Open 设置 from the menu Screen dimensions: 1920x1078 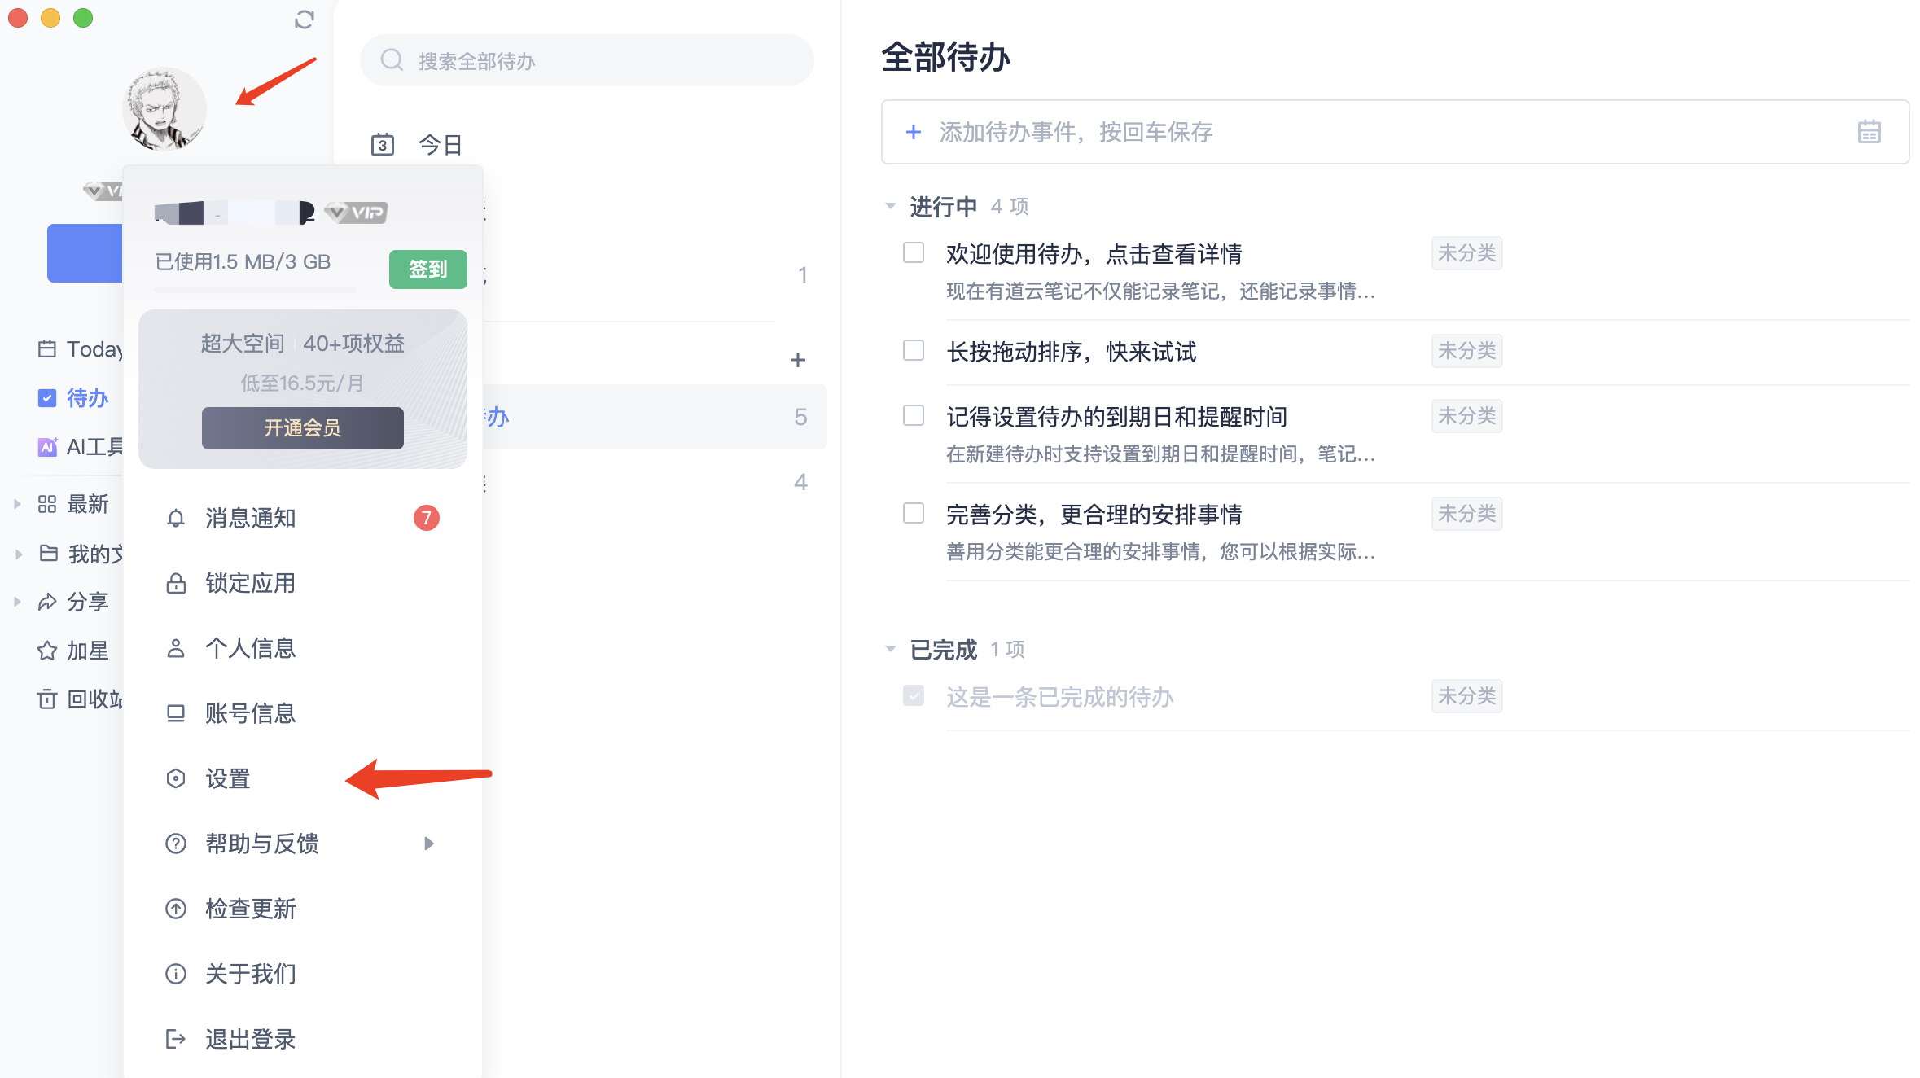[303, 778]
